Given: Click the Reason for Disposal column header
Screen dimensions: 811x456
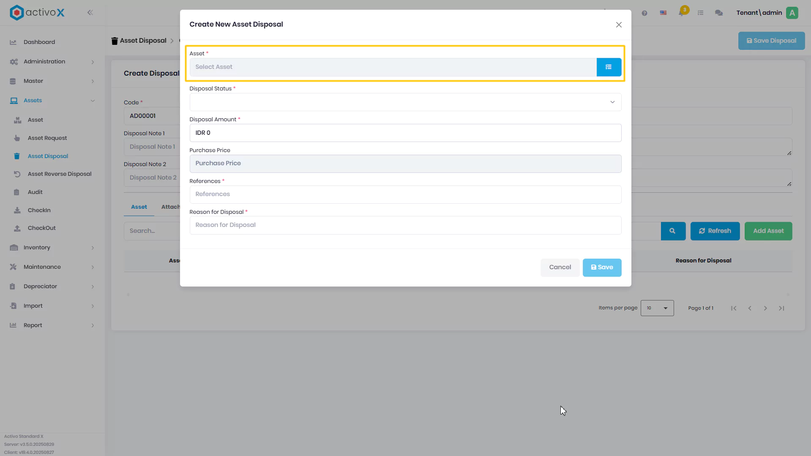Looking at the screenshot, I should click(x=703, y=261).
